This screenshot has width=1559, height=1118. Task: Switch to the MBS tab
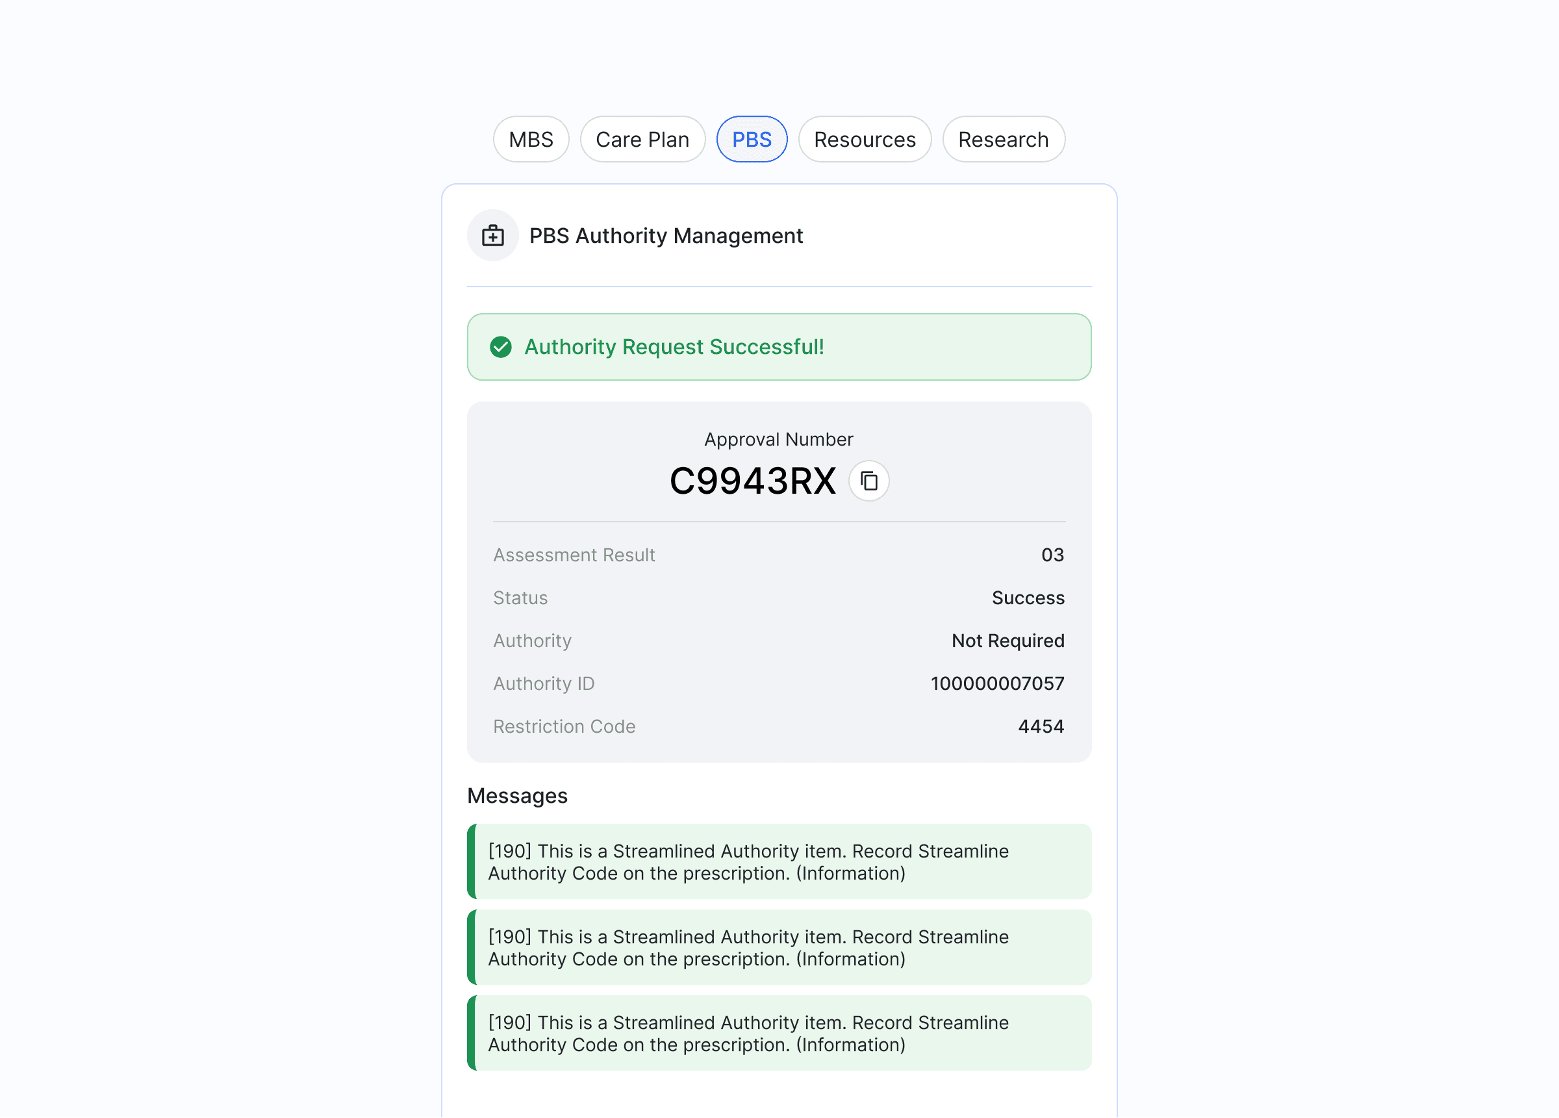pyautogui.click(x=531, y=140)
